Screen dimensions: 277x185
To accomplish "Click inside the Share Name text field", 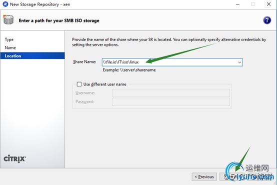I will pyautogui.click(x=169, y=62).
